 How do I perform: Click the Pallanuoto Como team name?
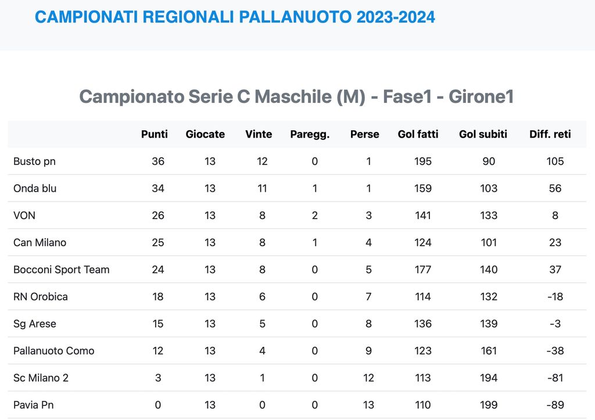pyautogui.click(x=53, y=351)
